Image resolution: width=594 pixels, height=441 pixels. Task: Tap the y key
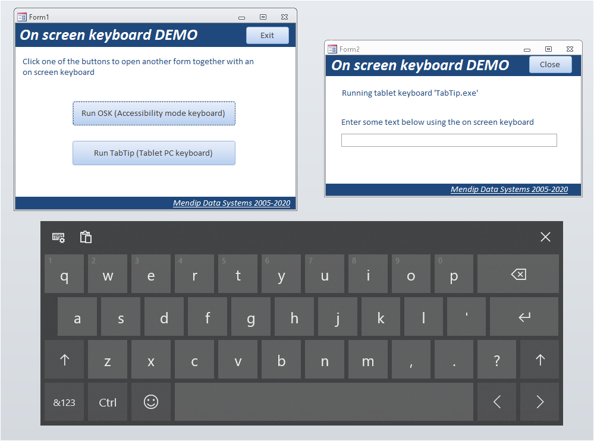[281, 273]
